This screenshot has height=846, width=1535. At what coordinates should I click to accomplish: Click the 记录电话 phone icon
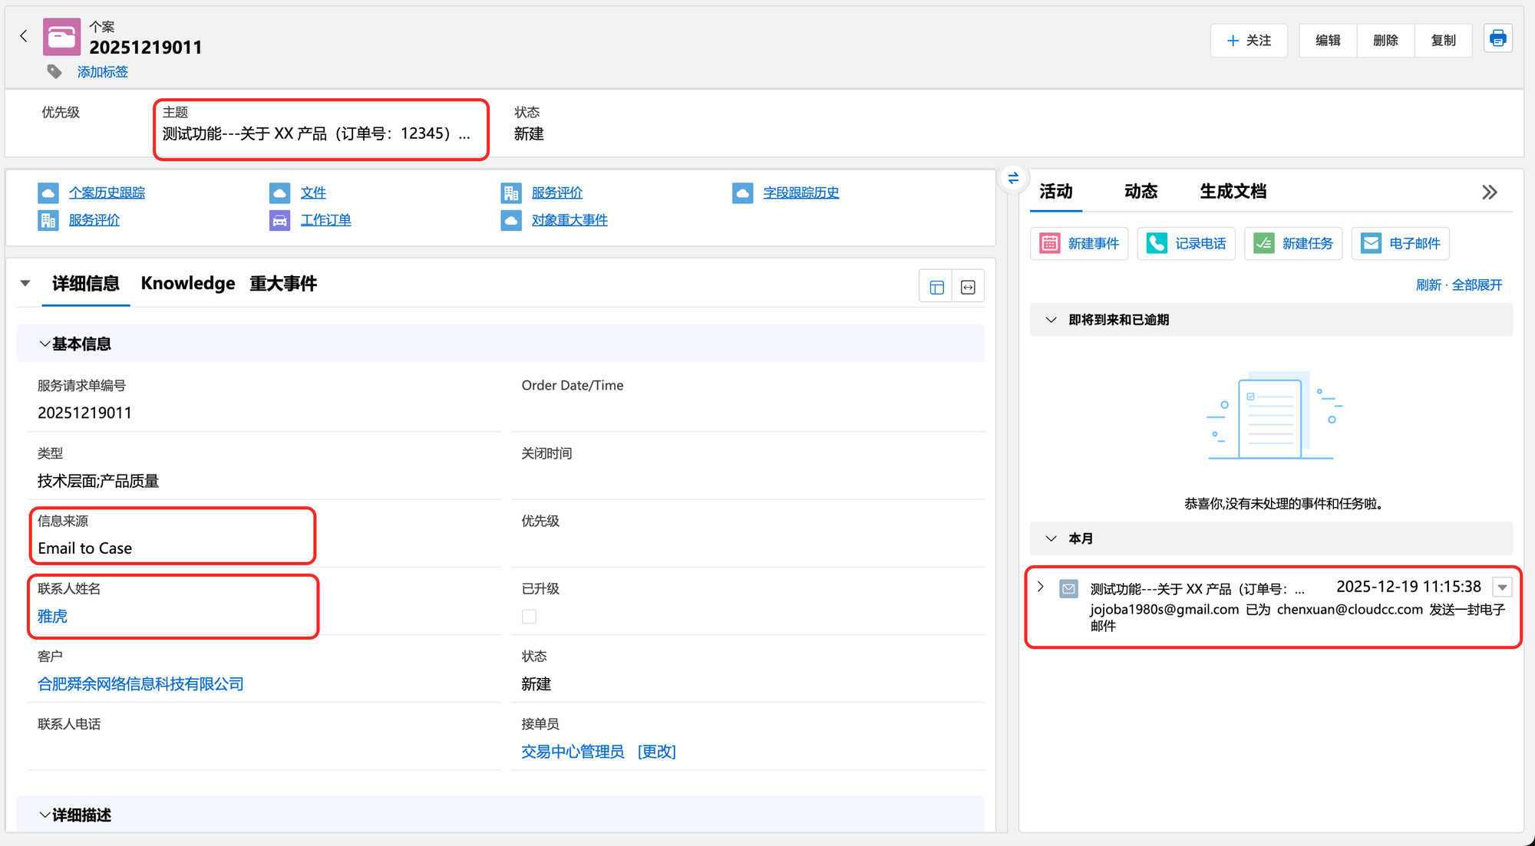(1156, 243)
